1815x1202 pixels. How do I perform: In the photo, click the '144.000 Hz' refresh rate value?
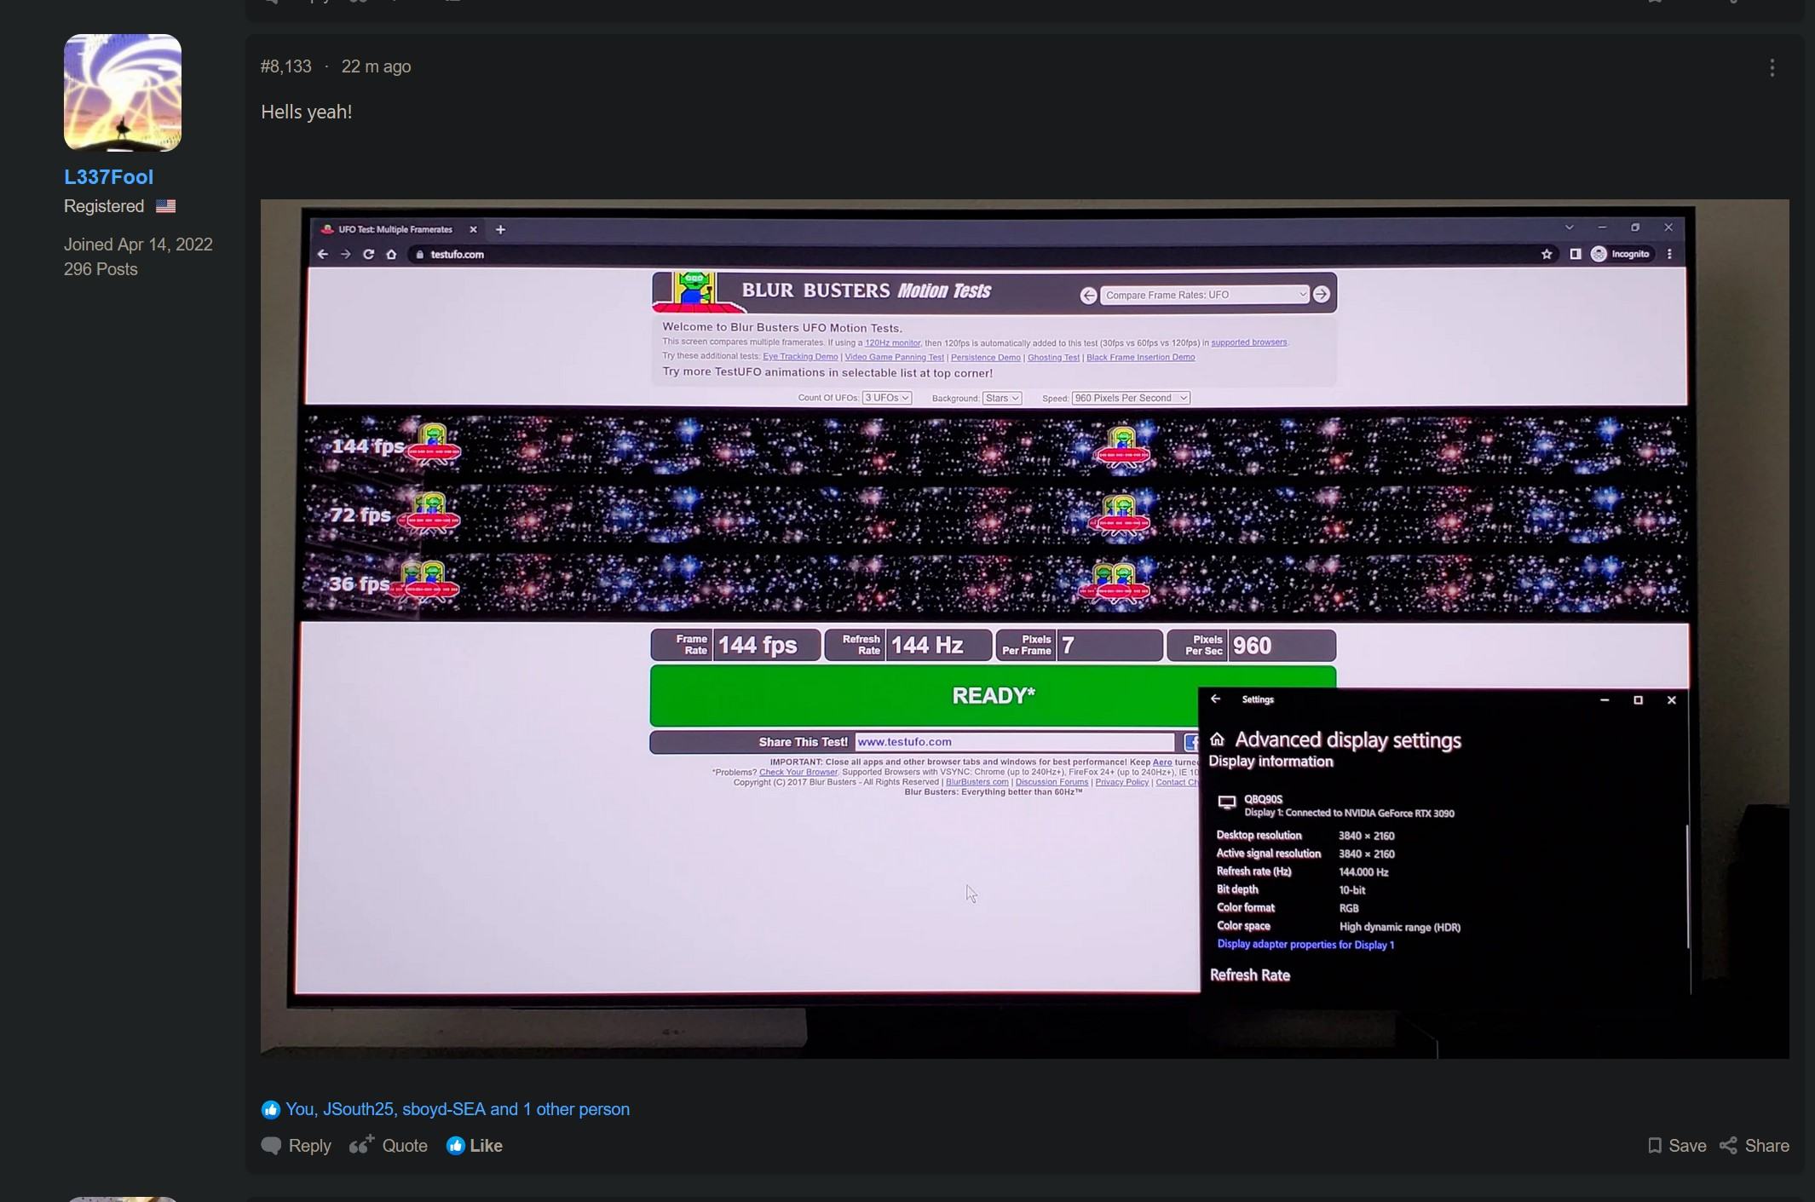tap(1363, 872)
